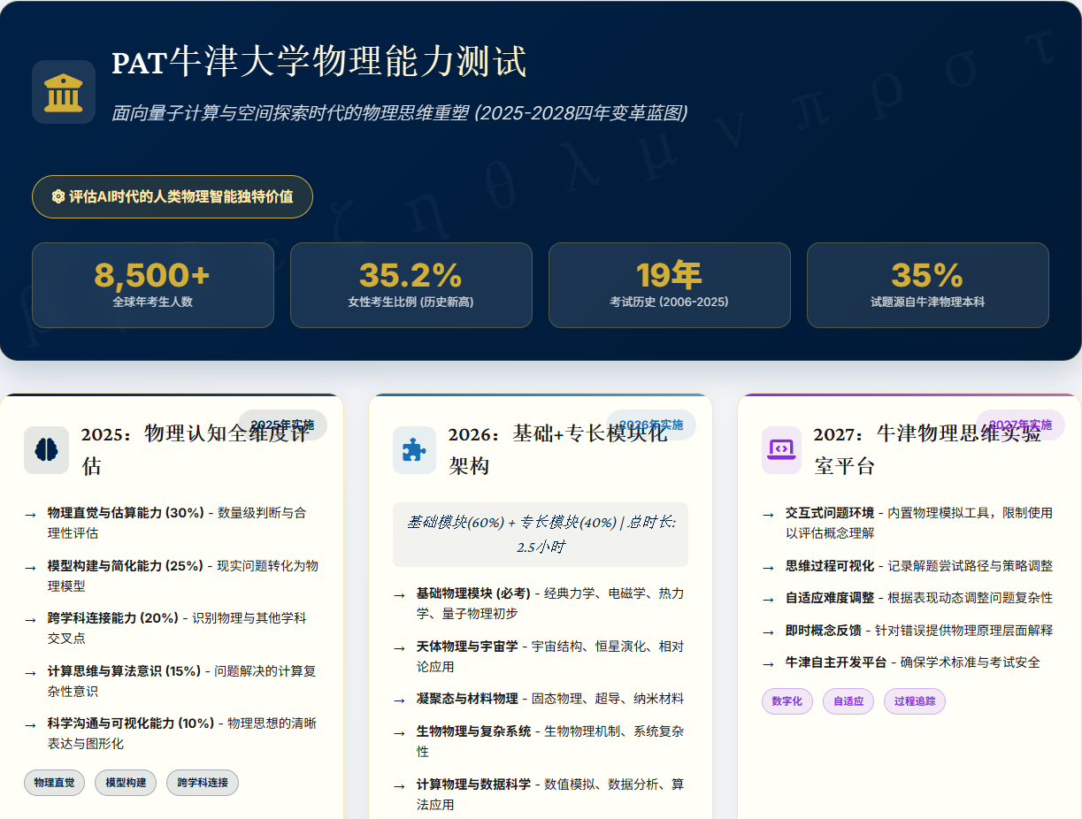
Task: Select the 自适应 purple tag
Action: coord(848,701)
